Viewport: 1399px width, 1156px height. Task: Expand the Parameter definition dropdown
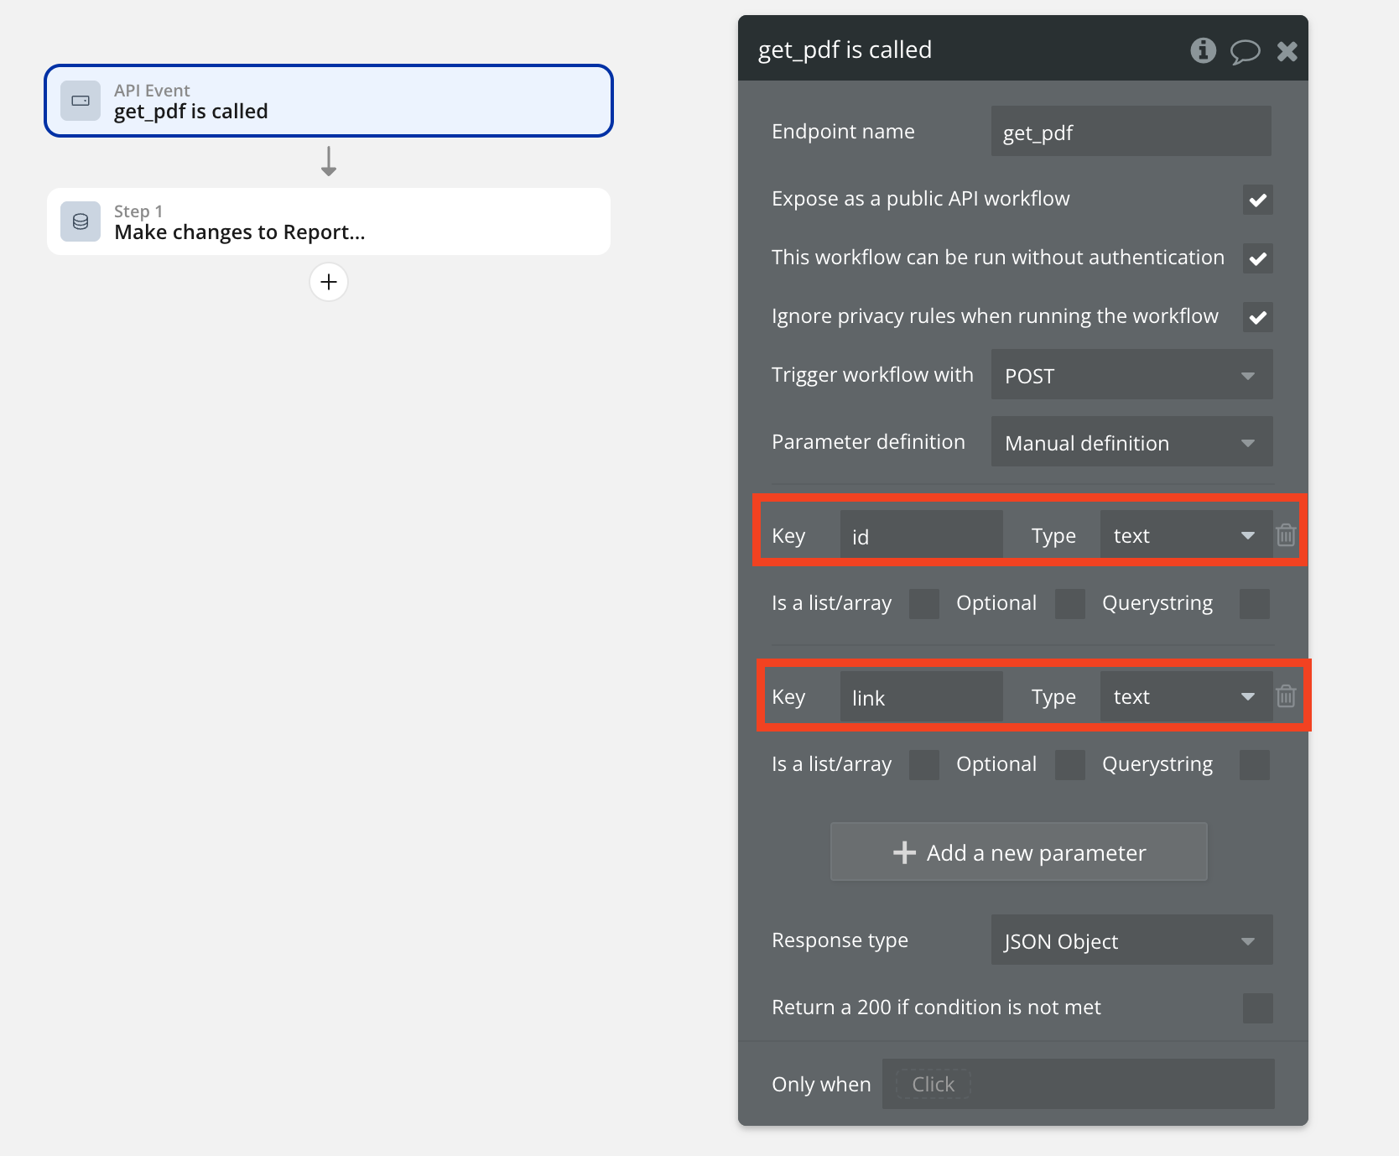tap(1131, 442)
